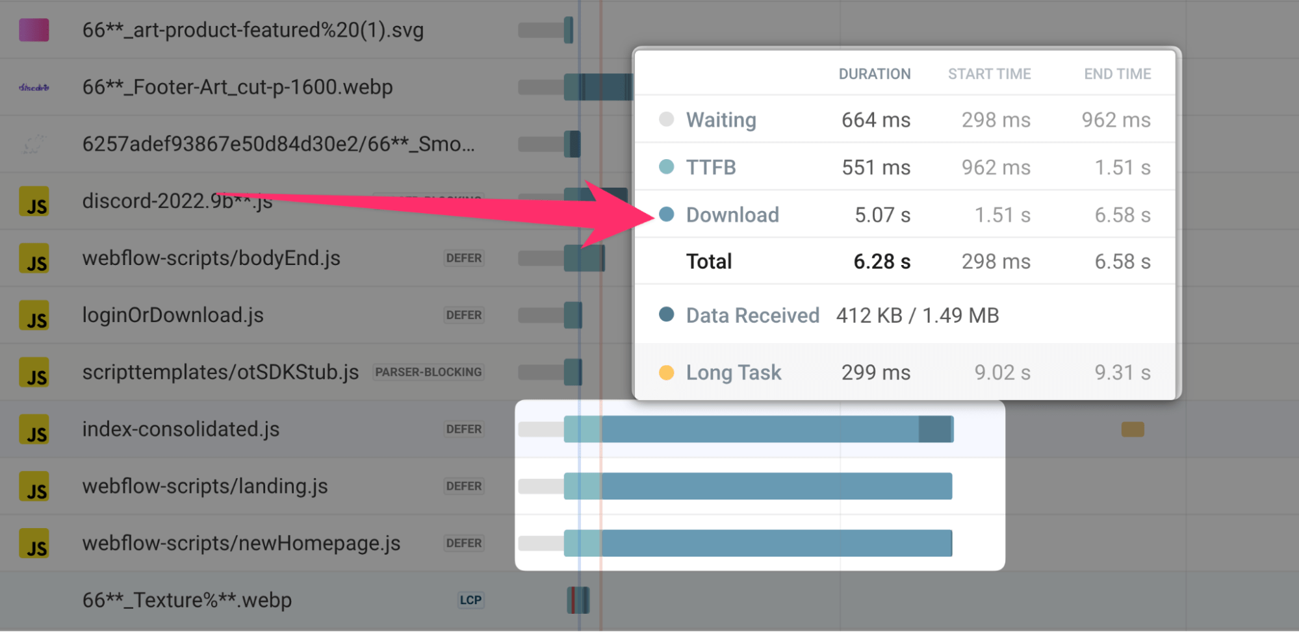Toggle the TTFB indicator dot
Image resolution: width=1299 pixels, height=632 pixels.
[667, 167]
